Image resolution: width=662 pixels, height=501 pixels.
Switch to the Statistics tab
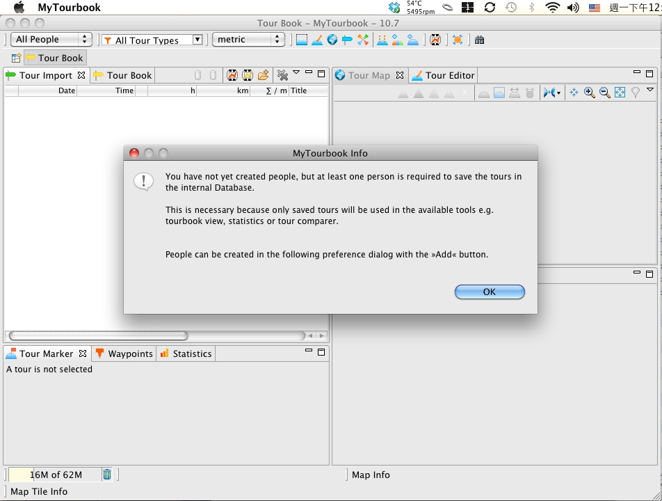coord(186,353)
